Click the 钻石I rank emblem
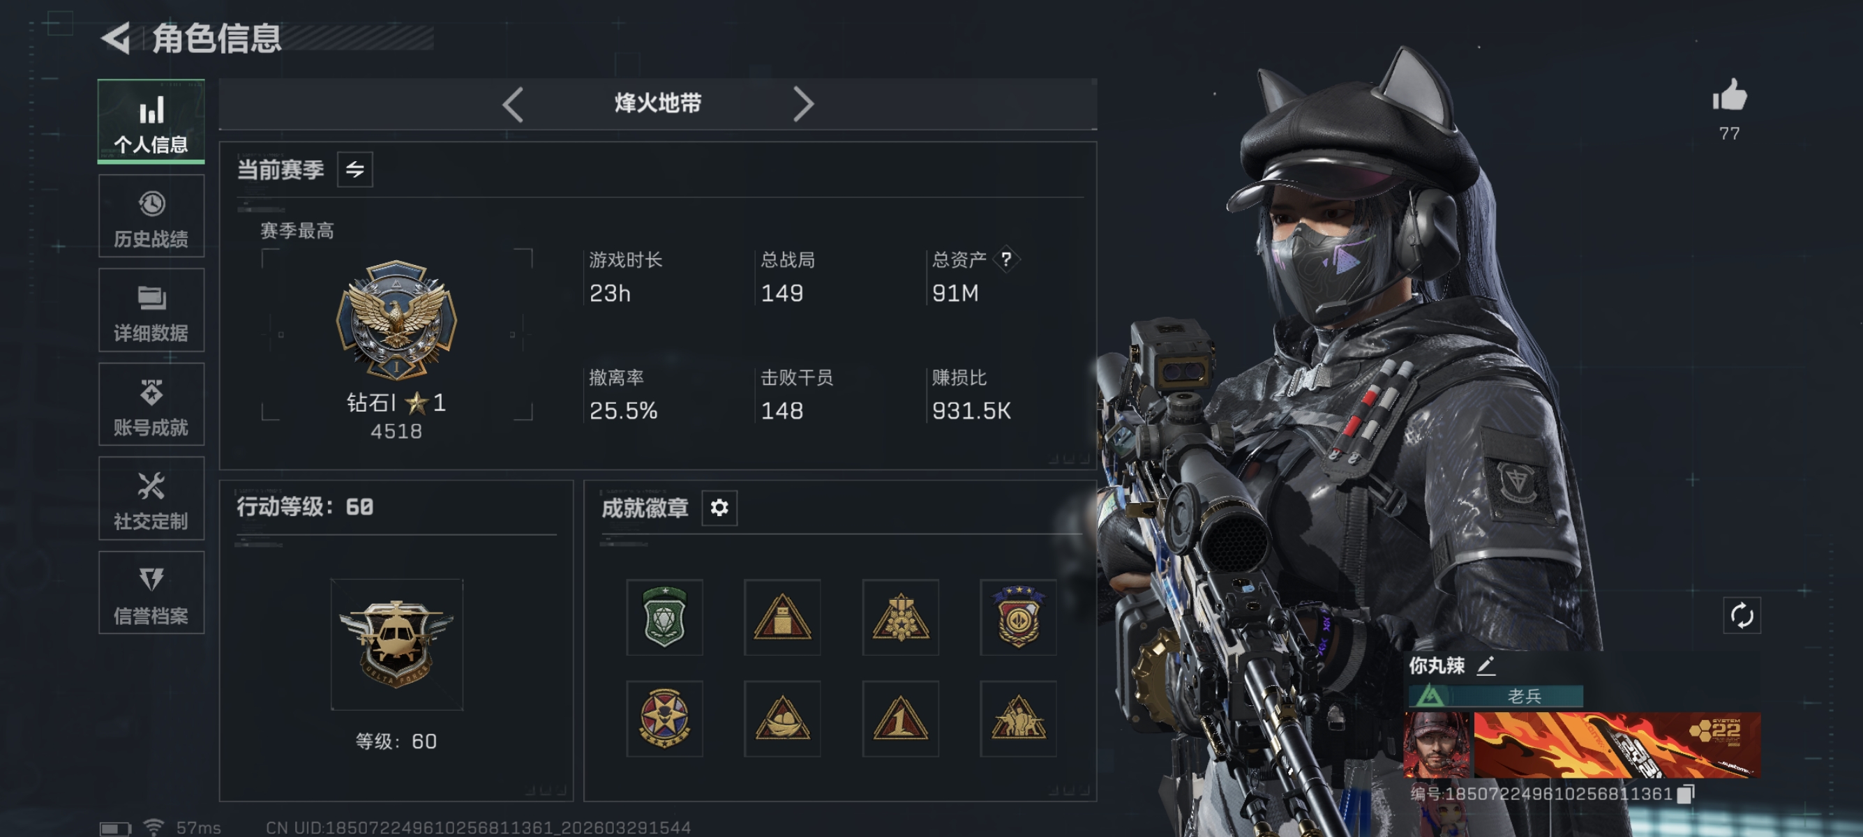Image resolution: width=1863 pixels, height=837 pixels. pos(396,320)
